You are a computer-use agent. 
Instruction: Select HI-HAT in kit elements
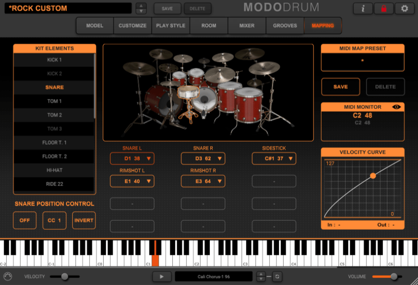click(x=54, y=170)
